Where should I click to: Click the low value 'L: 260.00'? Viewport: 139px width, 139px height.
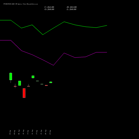(x=71, y=9)
